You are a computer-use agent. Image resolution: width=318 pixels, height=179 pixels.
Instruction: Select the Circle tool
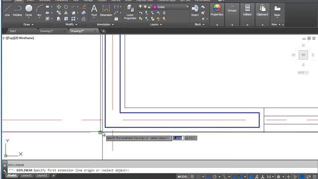coord(29,10)
